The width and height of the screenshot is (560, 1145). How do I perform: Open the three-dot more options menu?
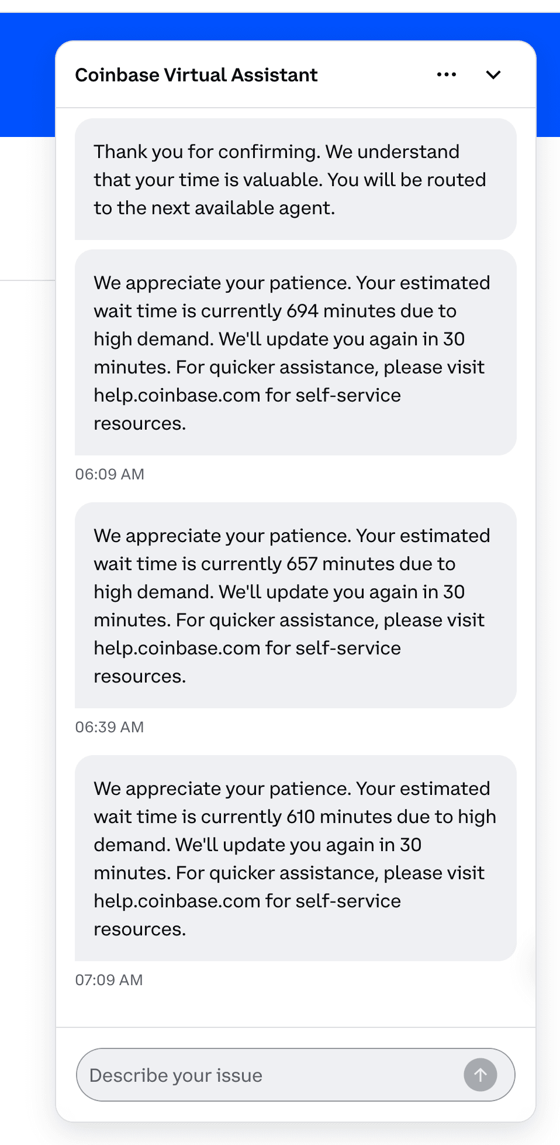[x=447, y=75]
